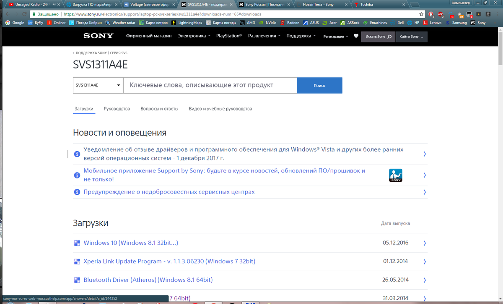This screenshot has height=304, width=503.
Task: Switch to the Загрузки tab
Action: 84,109
